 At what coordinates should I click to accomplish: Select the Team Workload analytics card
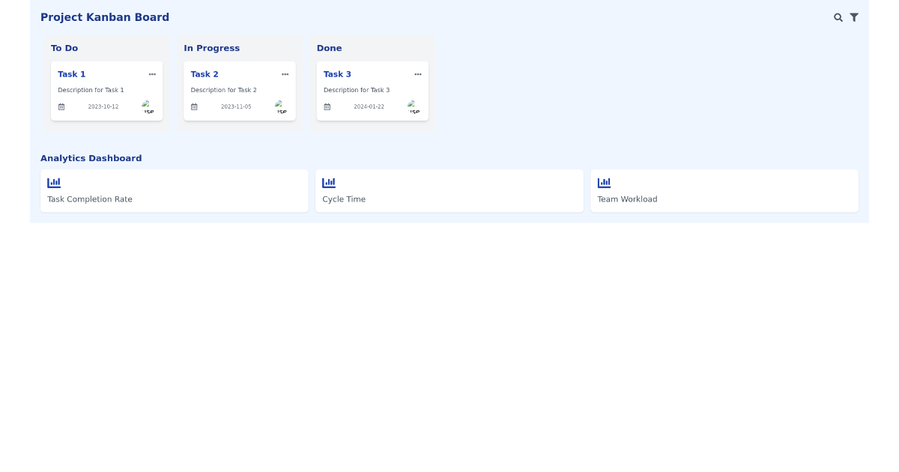point(724,190)
